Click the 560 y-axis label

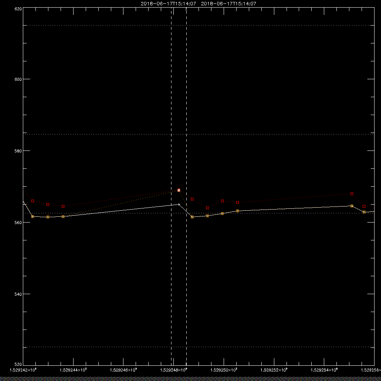[18, 223]
